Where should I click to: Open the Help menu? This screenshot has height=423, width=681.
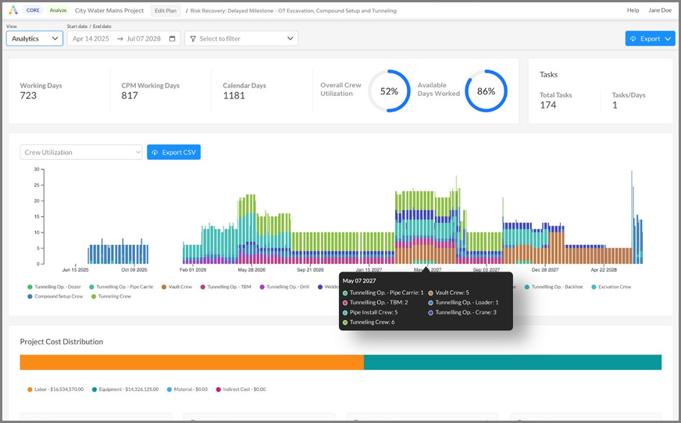click(x=633, y=10)
